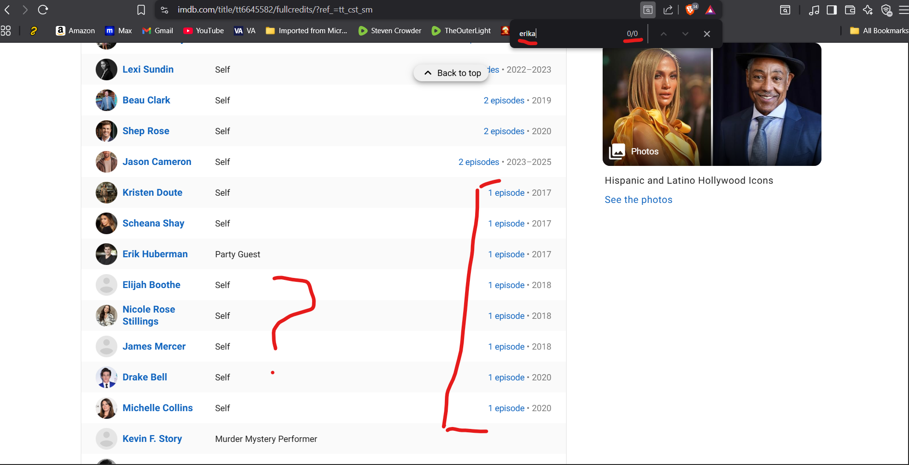
Task: Reload the IMDb page
Action: point(43,10)
